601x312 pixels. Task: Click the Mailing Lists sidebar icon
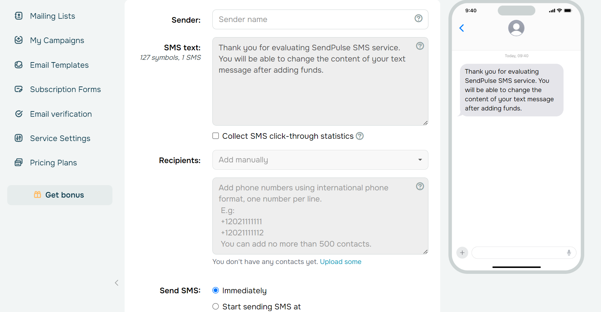[x=19, y=16]
